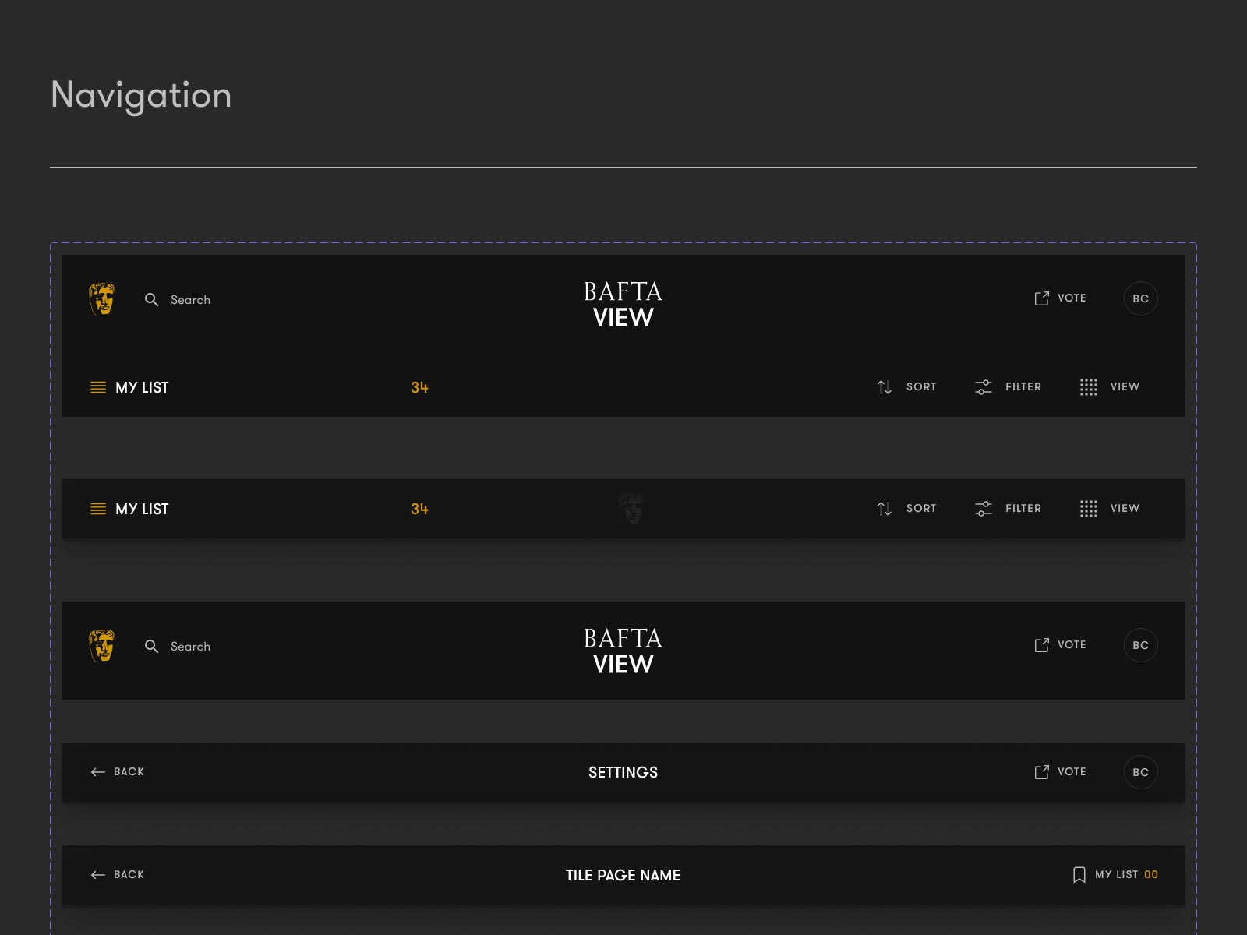Image resolution: width=1247 pixels, height=935 pixels.
Task: Open BC profile avatar in the topmost header
Action: tap(1140, 298)
